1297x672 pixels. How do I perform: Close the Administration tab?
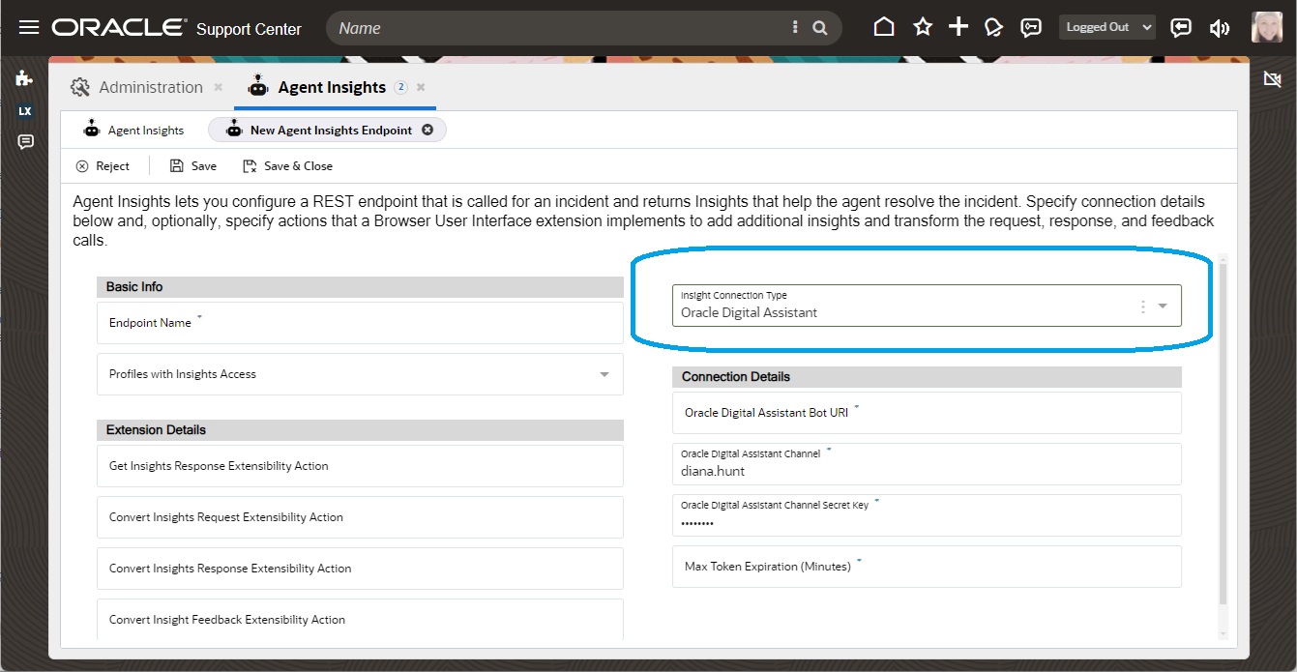click(219, 87)
